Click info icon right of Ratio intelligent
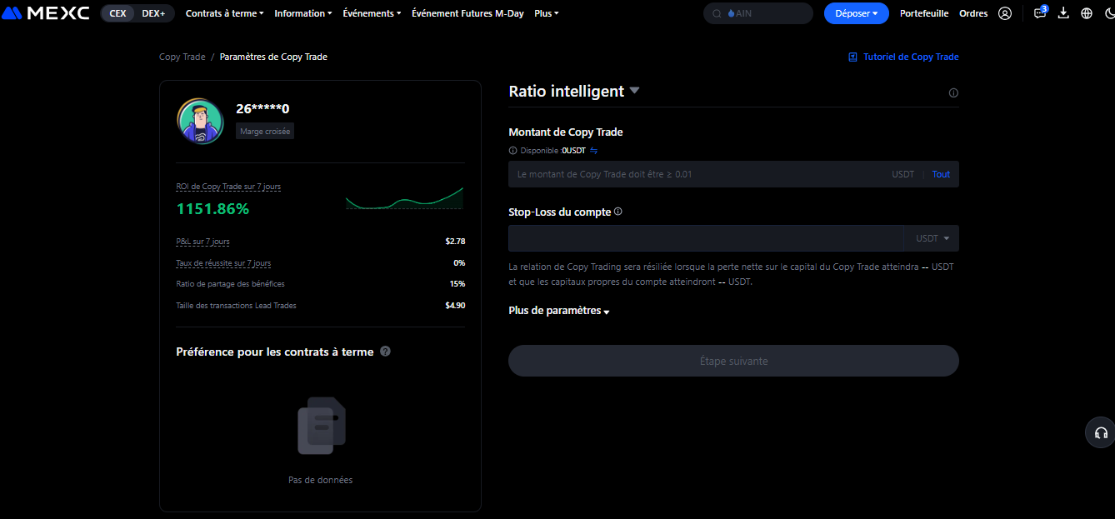Viewport: 1115px width, 519px height. tap(953, 92)
